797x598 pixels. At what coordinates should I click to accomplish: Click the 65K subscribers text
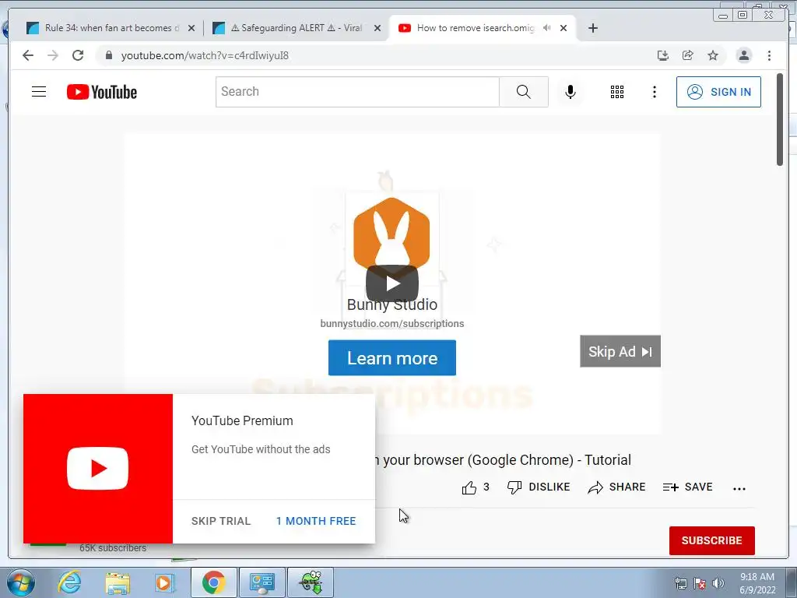tap(113, 548)
